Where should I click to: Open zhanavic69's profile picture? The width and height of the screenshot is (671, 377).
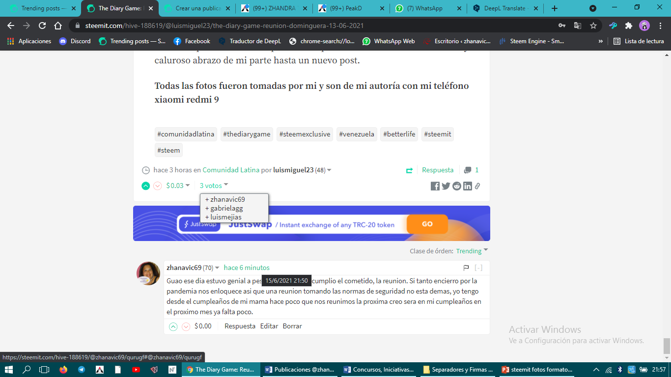click(x=148, y=273)
